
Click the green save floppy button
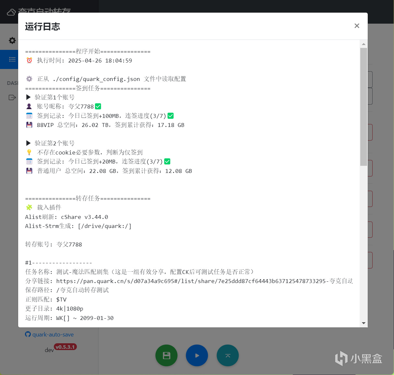166,356
